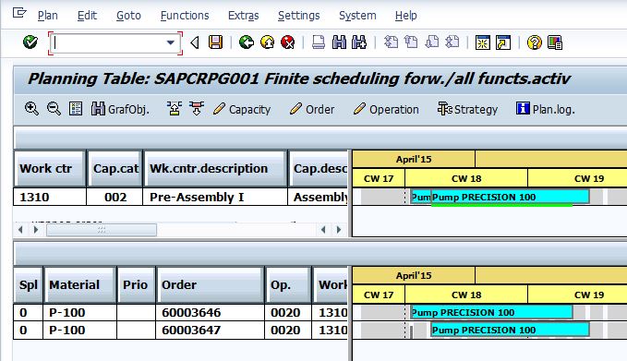Go back with the green arrow icon
This screenshot has width=627, height=361.
click(x=247, y=42)
